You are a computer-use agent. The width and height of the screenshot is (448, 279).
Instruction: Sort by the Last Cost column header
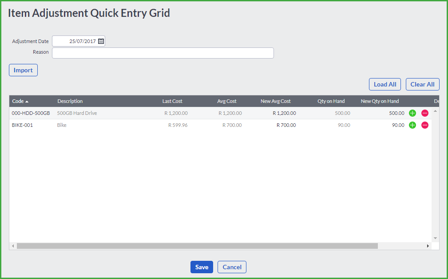pyautogui.click(x=172, y=101)
